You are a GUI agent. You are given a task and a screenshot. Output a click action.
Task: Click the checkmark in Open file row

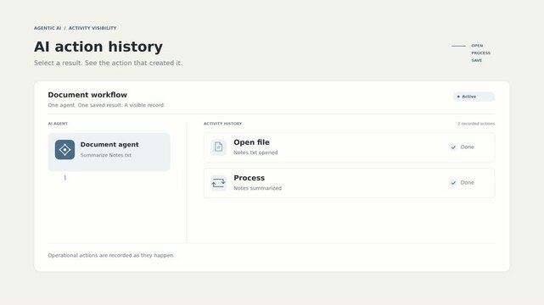pyautogui.click(x=453, y=147)
